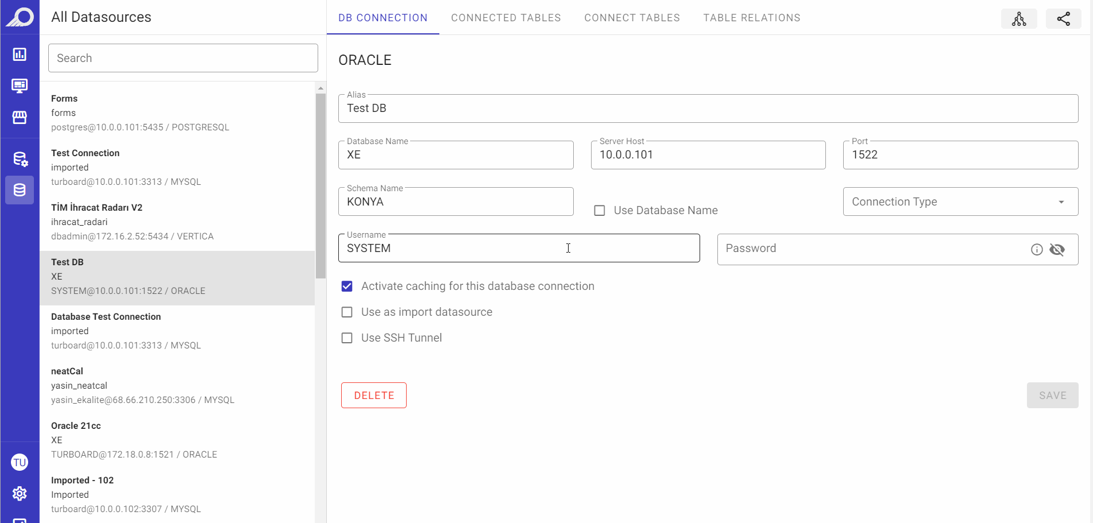Focus the datasource Search field
The height and width of the screenshot is (523, 1093).
pos(183,58)
